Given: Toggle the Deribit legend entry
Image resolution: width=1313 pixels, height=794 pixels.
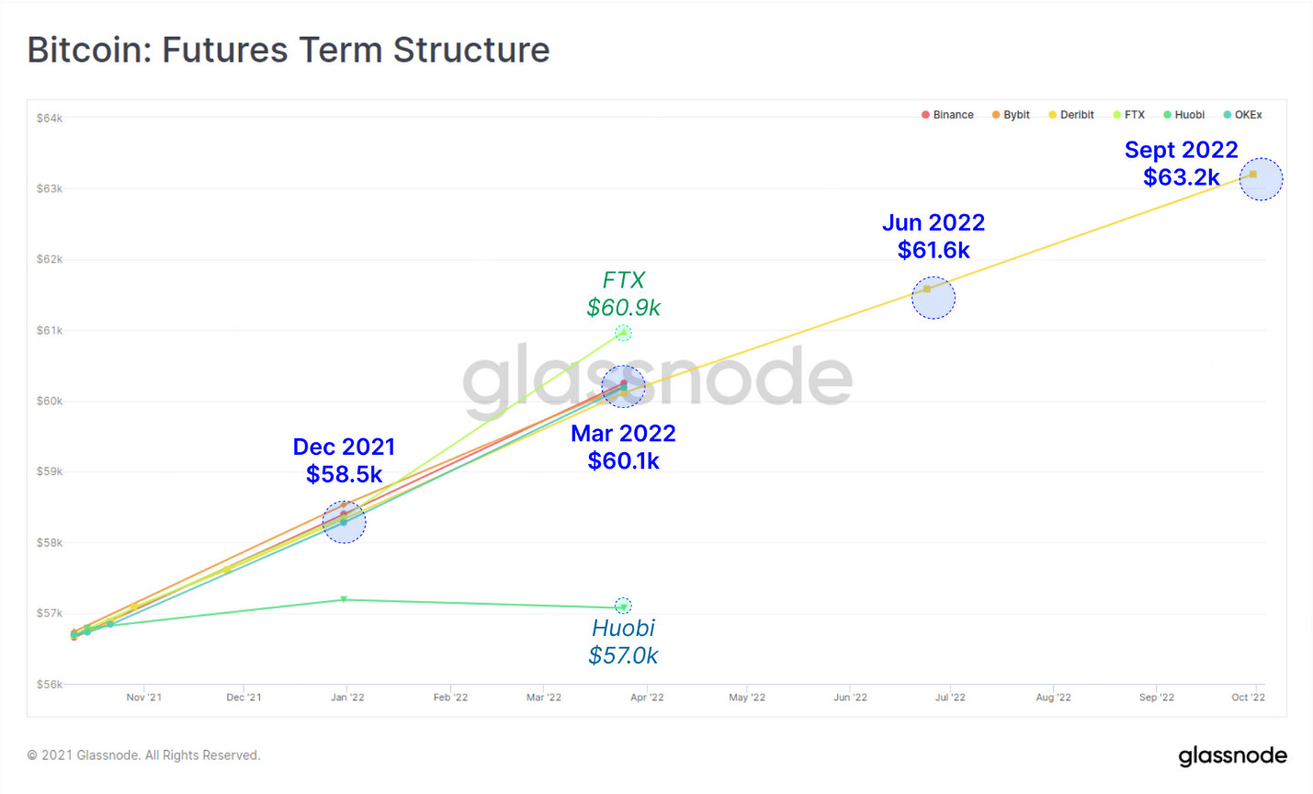Looking at the screenshot, I should [1071, 115].
